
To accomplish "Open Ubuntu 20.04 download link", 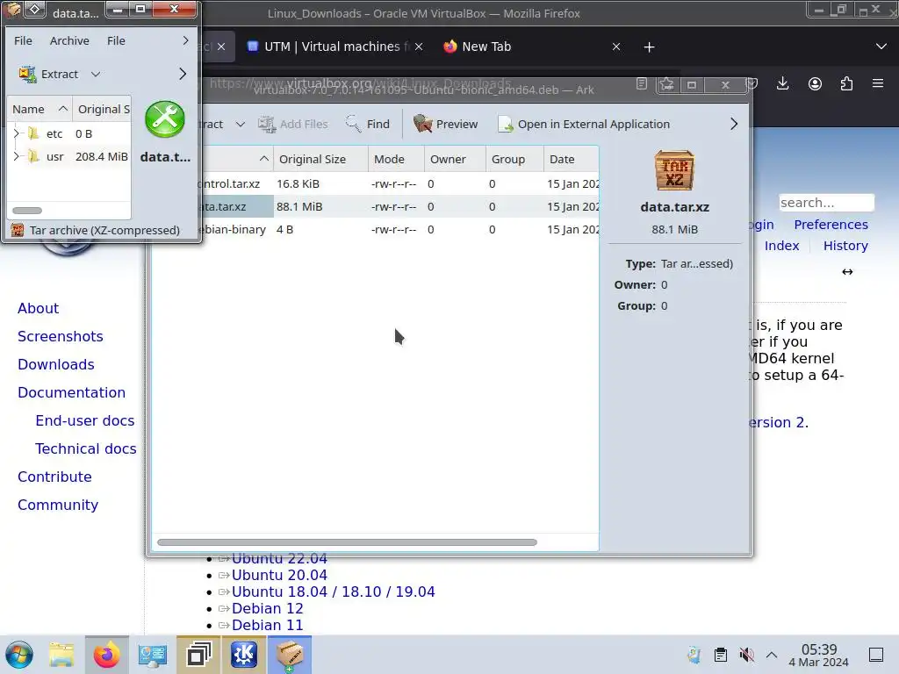I will coord(279,575).
